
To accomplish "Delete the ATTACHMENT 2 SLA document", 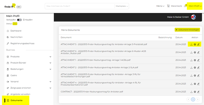I will (195, 68).
